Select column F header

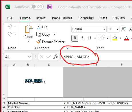pos(122,65)
